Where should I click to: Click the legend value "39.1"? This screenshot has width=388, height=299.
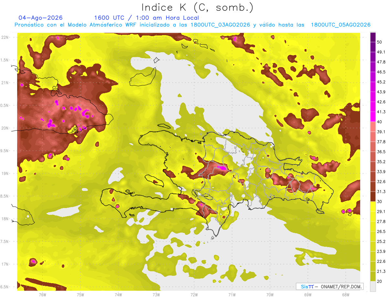point(382,132)
